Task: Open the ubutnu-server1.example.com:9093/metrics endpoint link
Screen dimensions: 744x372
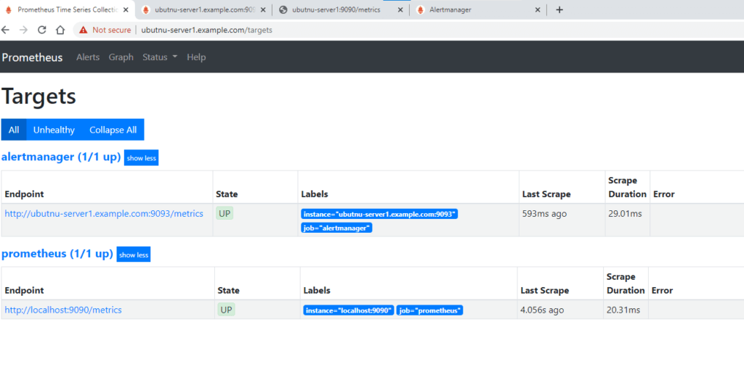Action: (x=104, y=213)
